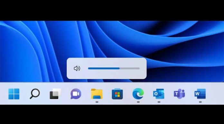Open Microsoft Teams from the taskbar
Image resolution: width=224 pixels, height=124 pixels.
pyautogui.click(x=179, y=94)
